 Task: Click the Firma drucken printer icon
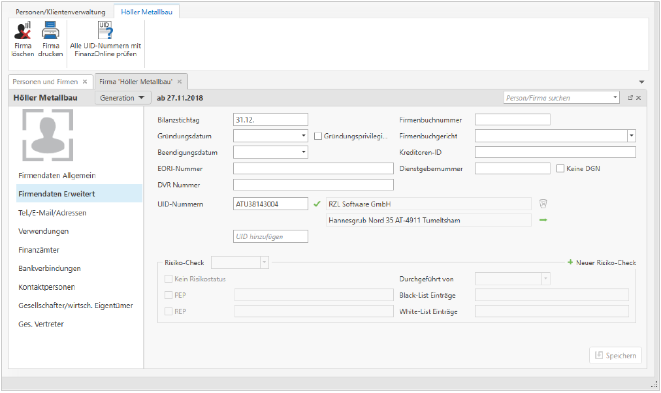(x=50, y=31)
